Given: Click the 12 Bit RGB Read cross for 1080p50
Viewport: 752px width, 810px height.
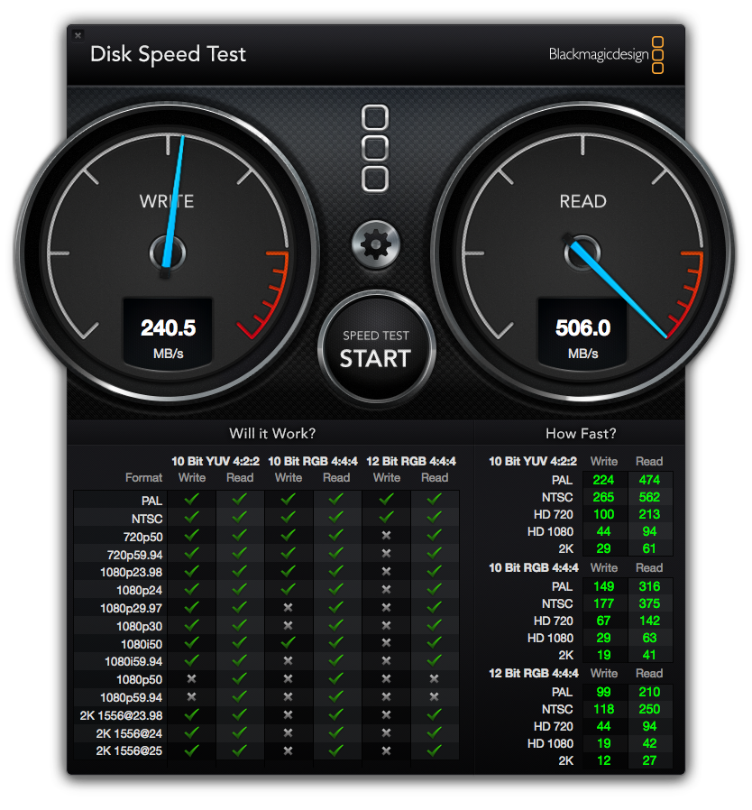Looking at the screenshot, I should pos(435,679).
